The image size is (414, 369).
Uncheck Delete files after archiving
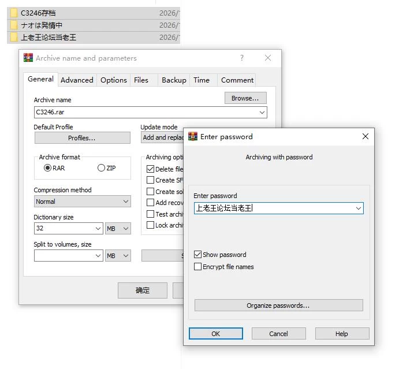[x=150, y=169]
